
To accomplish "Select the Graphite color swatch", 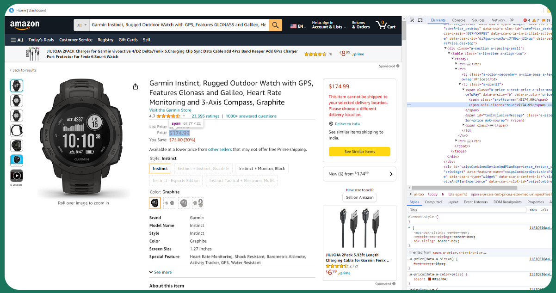I will [x=154, y=202].
